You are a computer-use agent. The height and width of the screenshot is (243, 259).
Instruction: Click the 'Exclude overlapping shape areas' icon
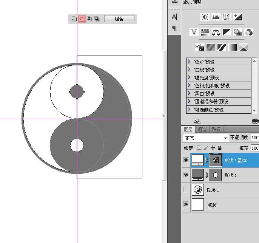coord(97,19)
